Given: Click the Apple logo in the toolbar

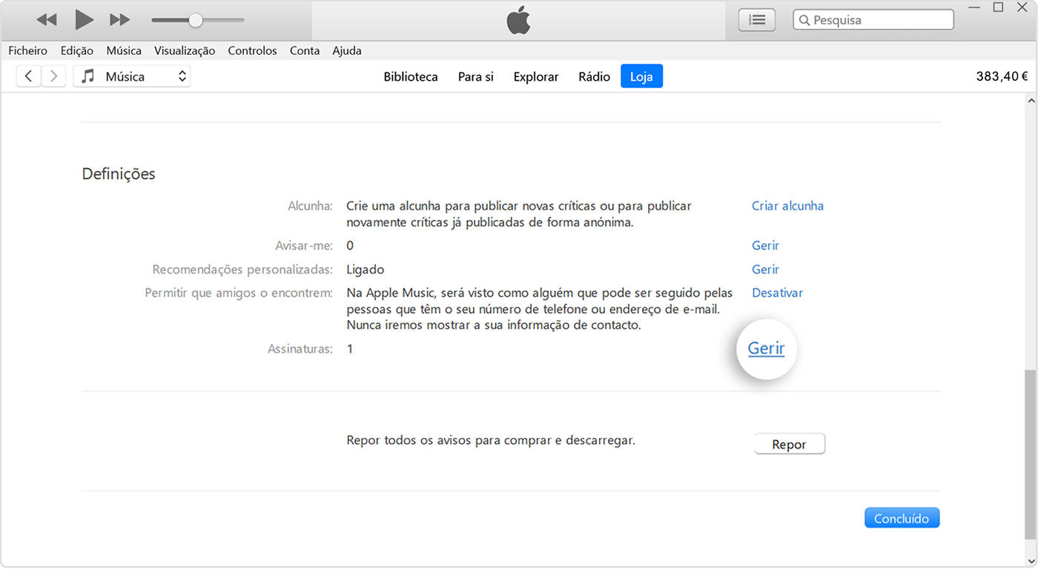Looking at the screenshot, I should [x=519, y=20].
